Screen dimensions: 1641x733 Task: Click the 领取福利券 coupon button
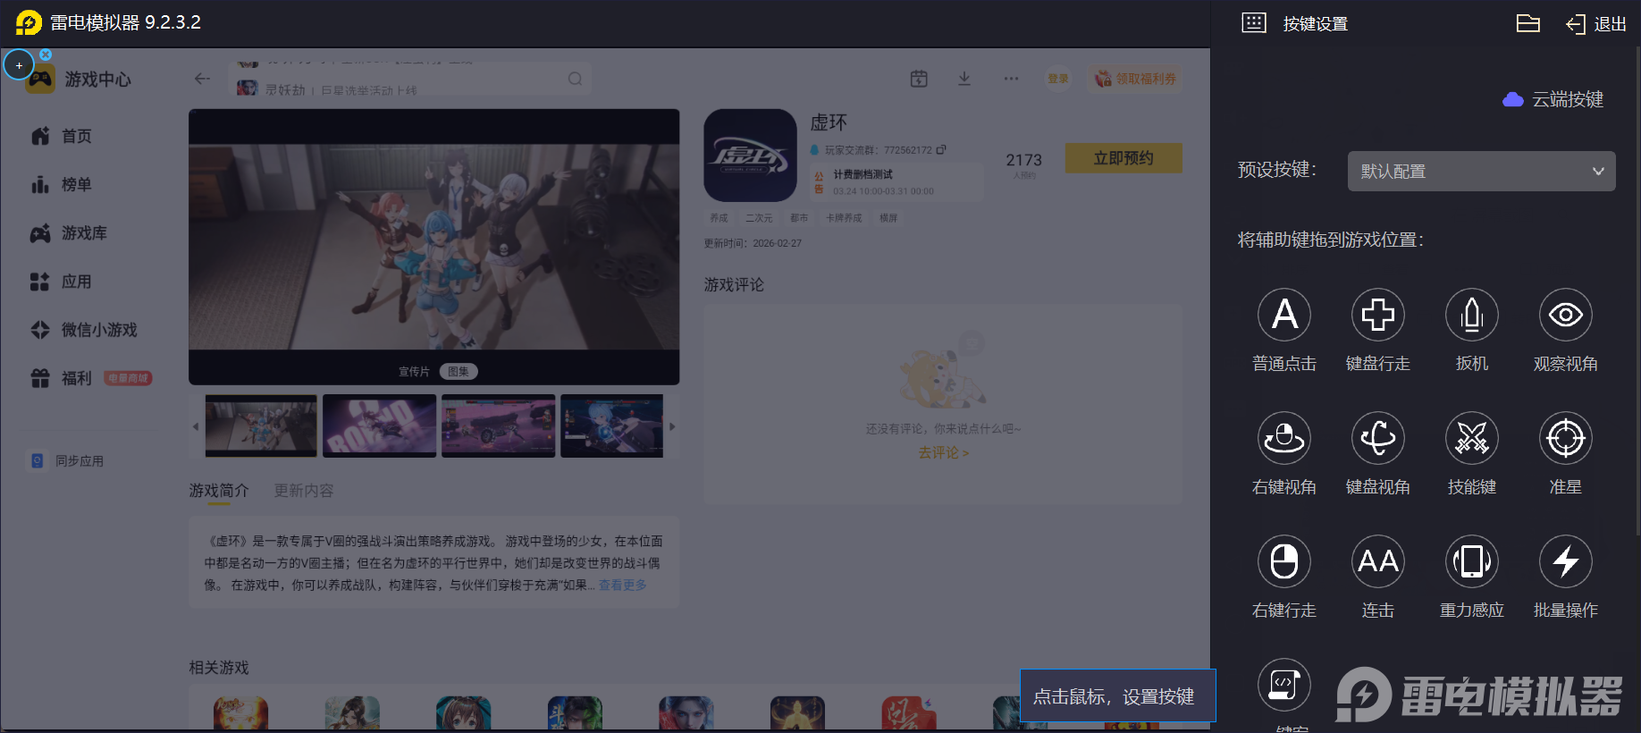click(1135, 79)
